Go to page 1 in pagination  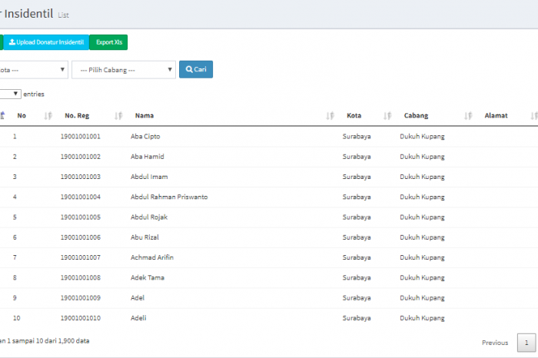tap(526, 343)
